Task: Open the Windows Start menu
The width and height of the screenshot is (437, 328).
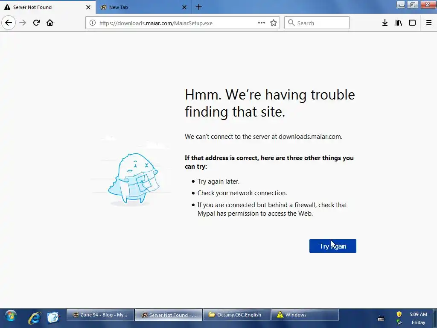Action: pyautogui.click(x=11, y=316)
